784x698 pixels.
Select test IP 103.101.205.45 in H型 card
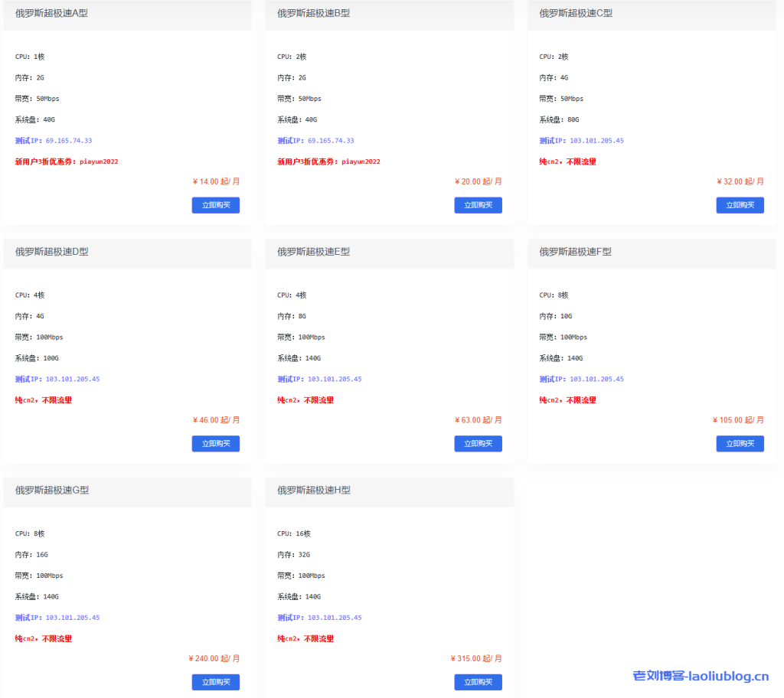click(335, 618)
